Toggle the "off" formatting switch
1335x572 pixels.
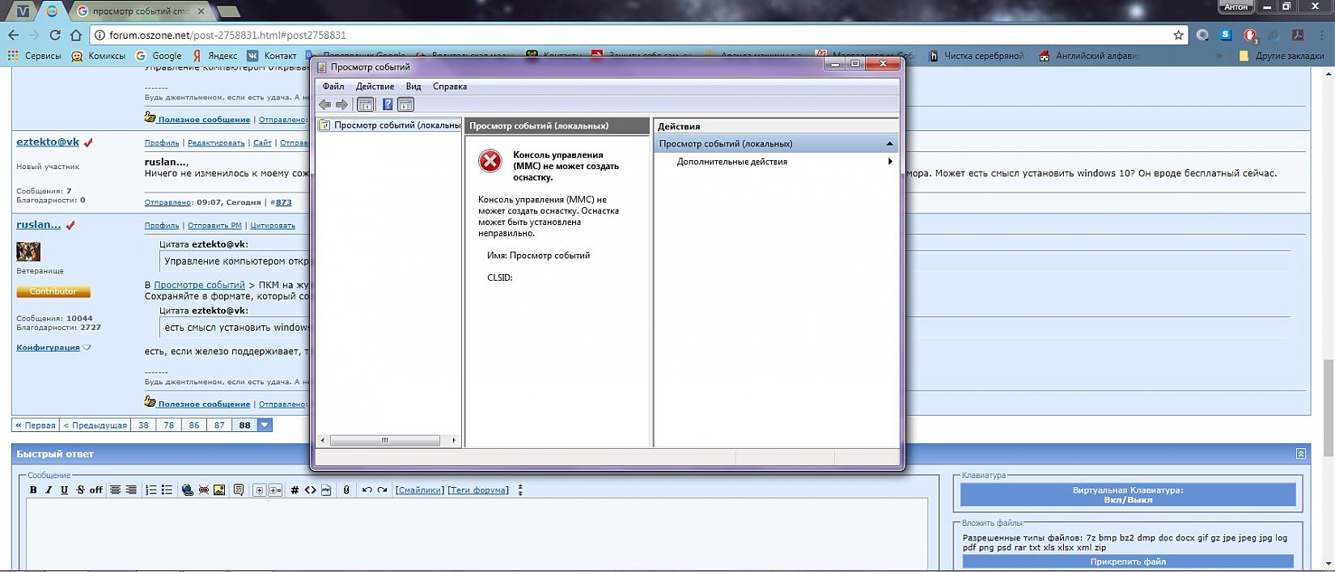[x=95, y=490]
